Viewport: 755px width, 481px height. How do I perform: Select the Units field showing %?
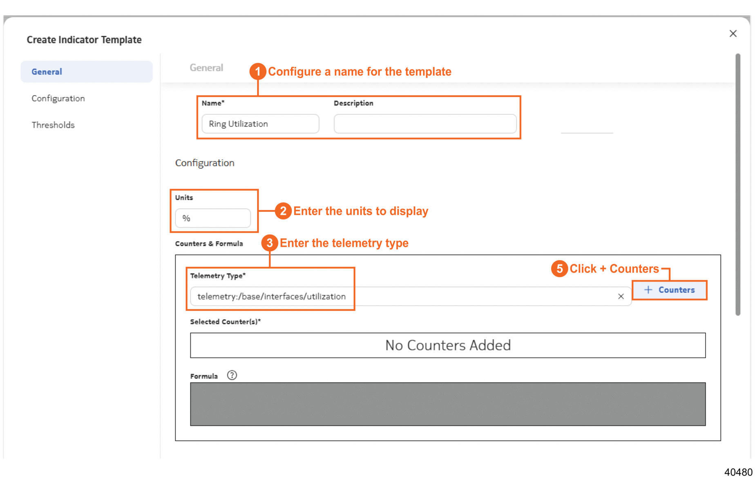(x=213, y=218)
